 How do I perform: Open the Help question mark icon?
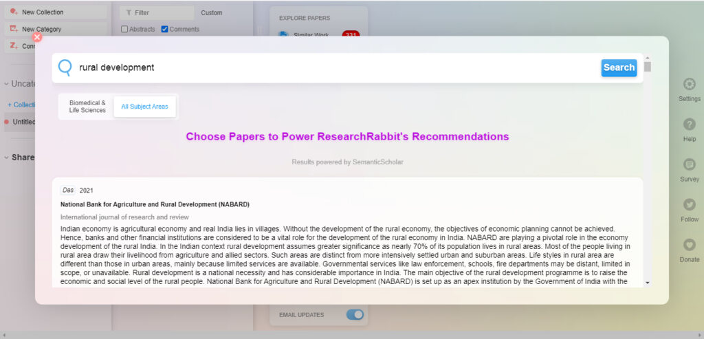(689, 124)
